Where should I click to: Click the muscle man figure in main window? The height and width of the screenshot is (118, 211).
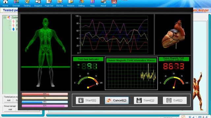tap(198, 92)
